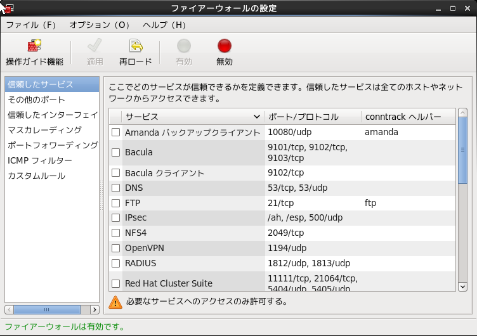Screen dimensions: 477x336
Task: Select マスカレーディング in sidebar
Action: pyautogui.click(x=52, y=130)
